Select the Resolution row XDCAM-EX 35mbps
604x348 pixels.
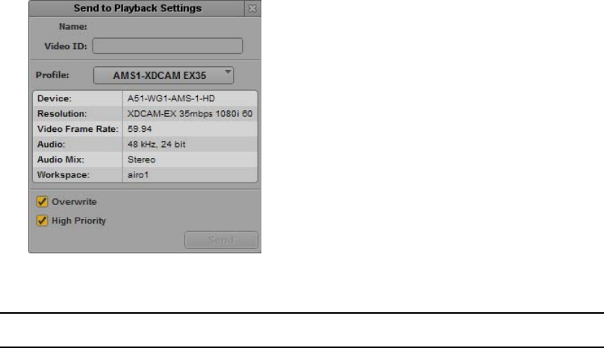146,114
